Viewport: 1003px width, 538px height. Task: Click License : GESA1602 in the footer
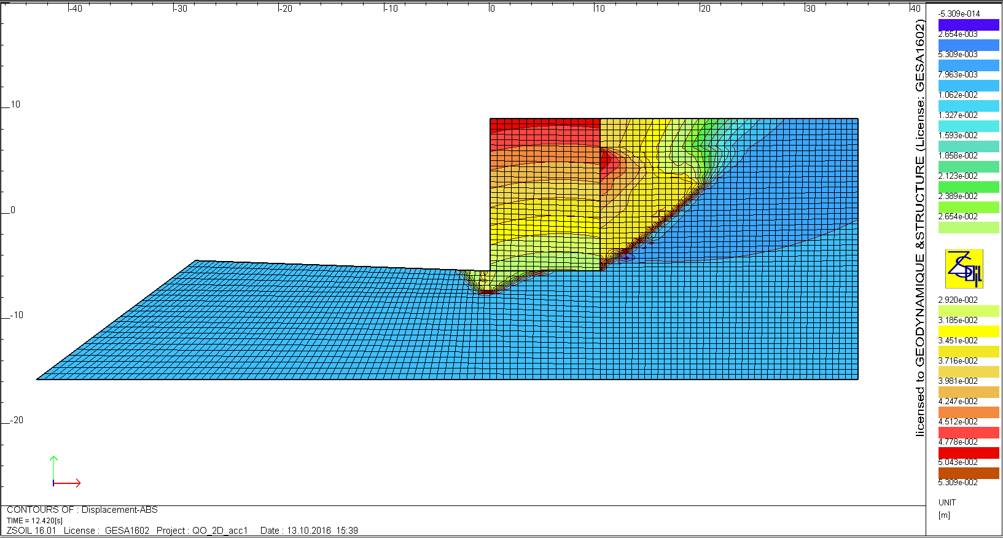coord(106,531)
